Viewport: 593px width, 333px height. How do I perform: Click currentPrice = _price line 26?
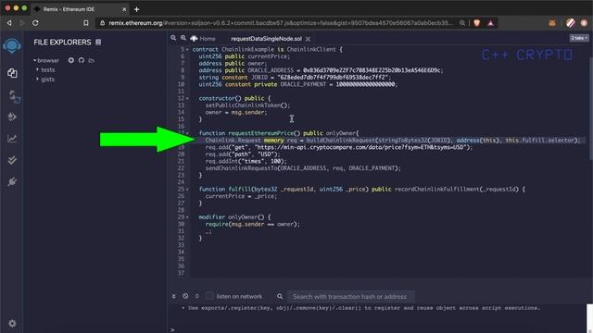point(241,196)
